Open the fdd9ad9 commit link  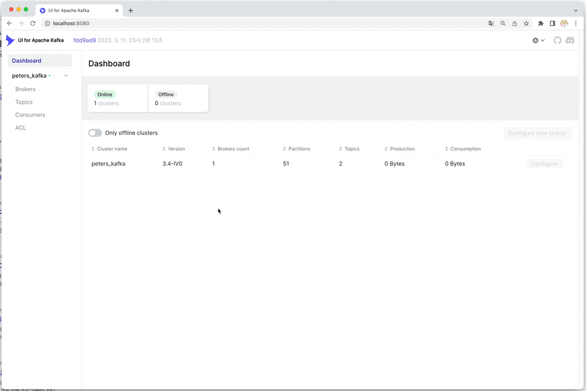(x=85, y=40)
